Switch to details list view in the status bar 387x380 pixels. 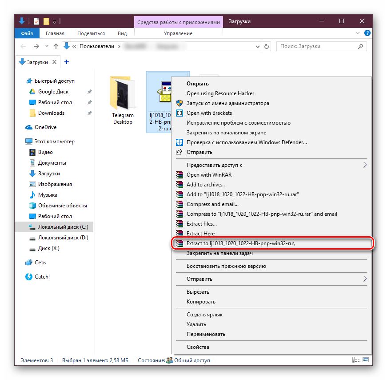coord(356,360)
